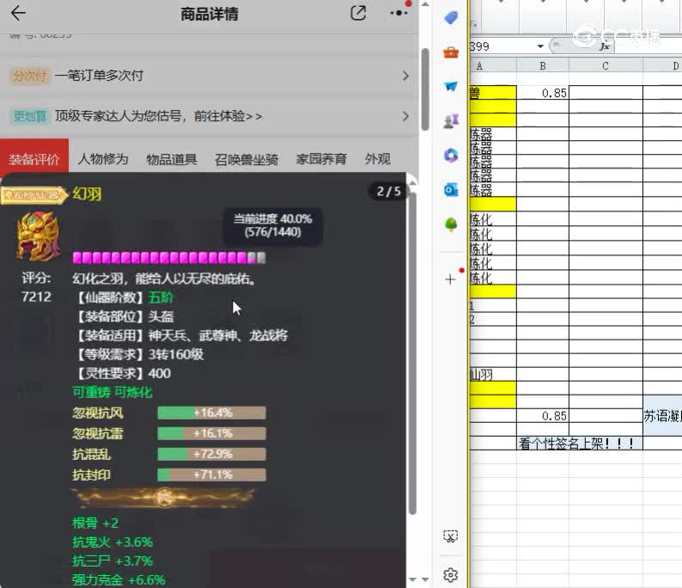This screenshot has width=682, height=588.
Task: Click the golden helmet equipment icon
Action: click(38, 236)
